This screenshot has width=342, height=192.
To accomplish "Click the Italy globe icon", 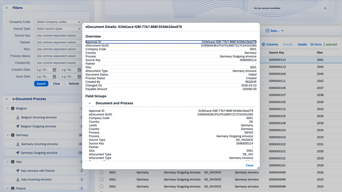I will tap(13, 162).
